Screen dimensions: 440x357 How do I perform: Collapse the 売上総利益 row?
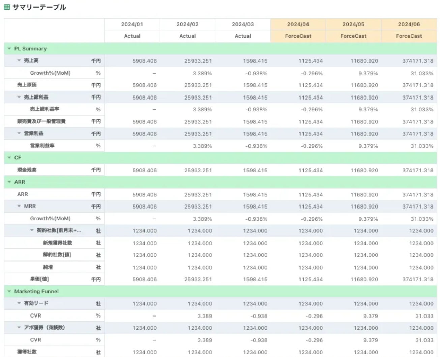coord(19,97)
